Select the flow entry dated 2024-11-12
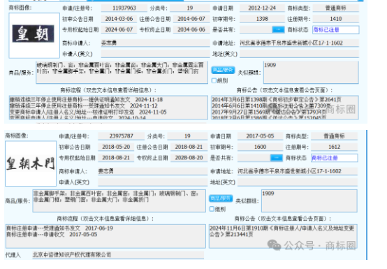This screenshot has height=269, width=387. coord(84,106)
